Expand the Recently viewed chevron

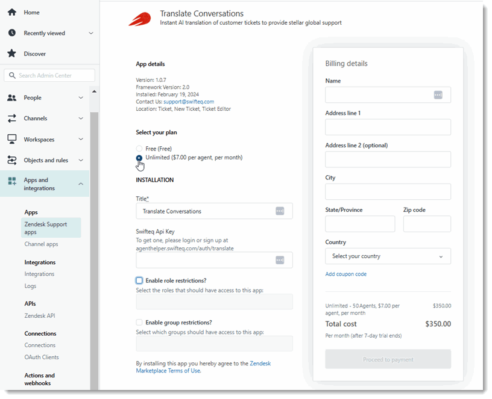click(x=91, y=33)
